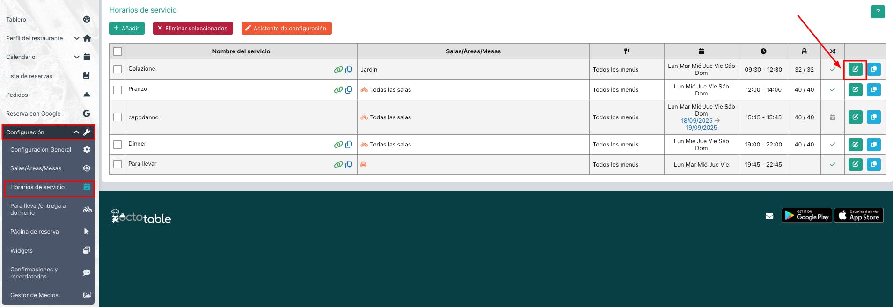Copy the Para llevar service link
This screenshot has height=307, width=893.
(349, 165)
